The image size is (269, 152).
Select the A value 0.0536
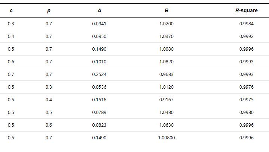tap(99, 87)
